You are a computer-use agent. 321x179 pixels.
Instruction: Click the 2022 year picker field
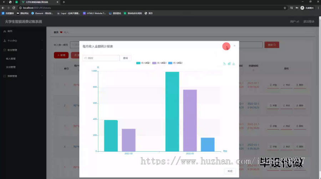(x=101, y=58)
